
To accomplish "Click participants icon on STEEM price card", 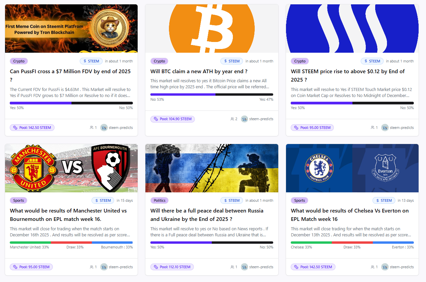I will pos(372,128).
